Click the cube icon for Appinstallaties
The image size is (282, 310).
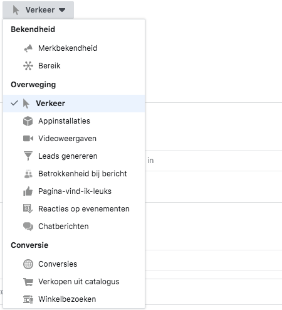(x=28, y=121)
